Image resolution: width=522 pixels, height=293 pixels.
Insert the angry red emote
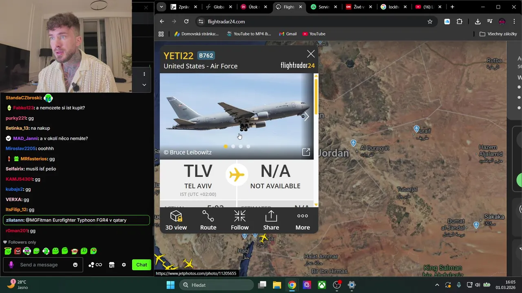[17, 251]
